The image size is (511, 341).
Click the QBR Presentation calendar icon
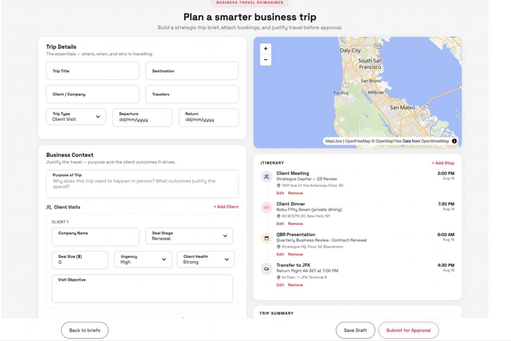(266, 238)
